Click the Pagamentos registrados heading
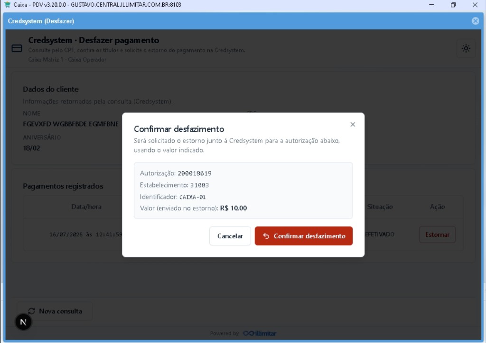Viewport: 486px width, 343px height. (x=63, y=186)
